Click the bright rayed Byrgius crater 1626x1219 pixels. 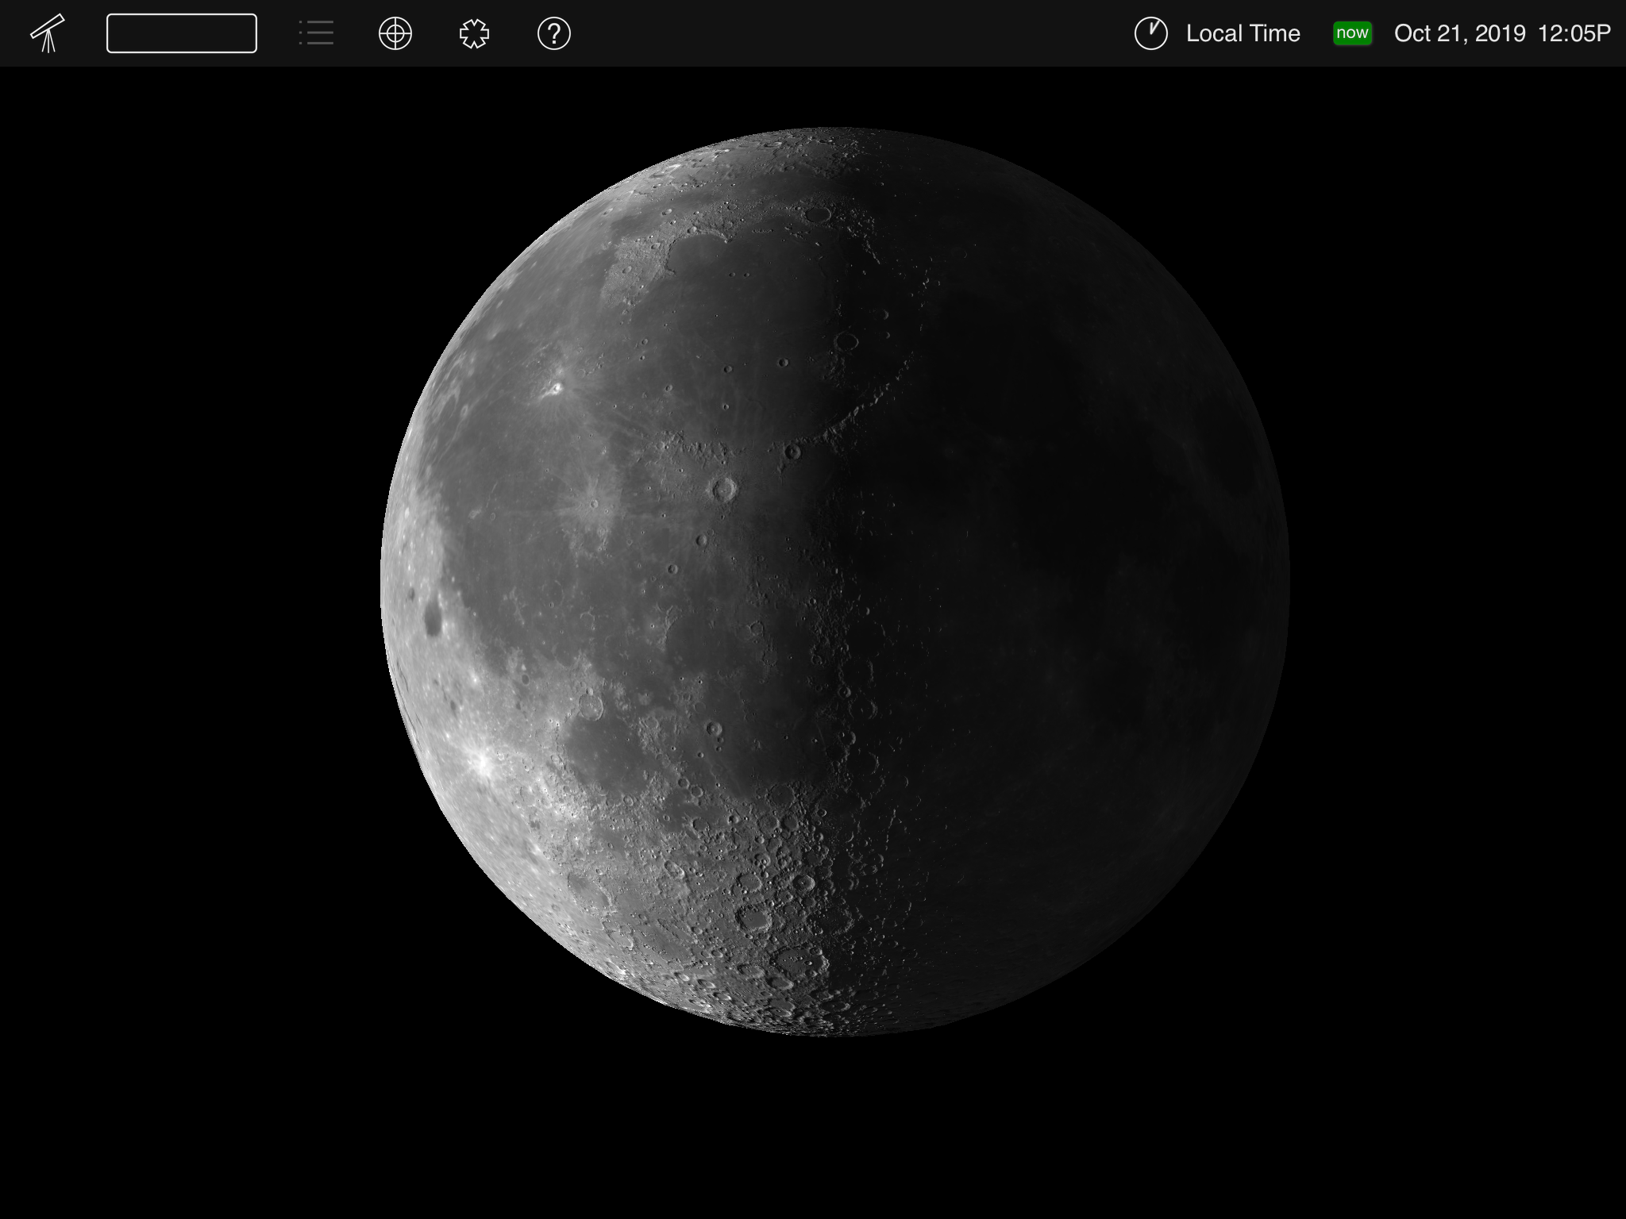[481, 763]
